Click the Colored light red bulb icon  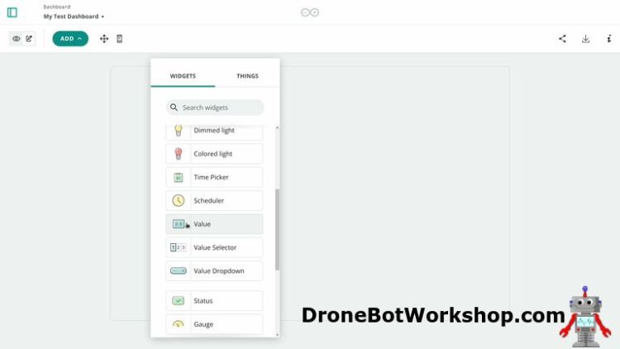click(179, 154)
